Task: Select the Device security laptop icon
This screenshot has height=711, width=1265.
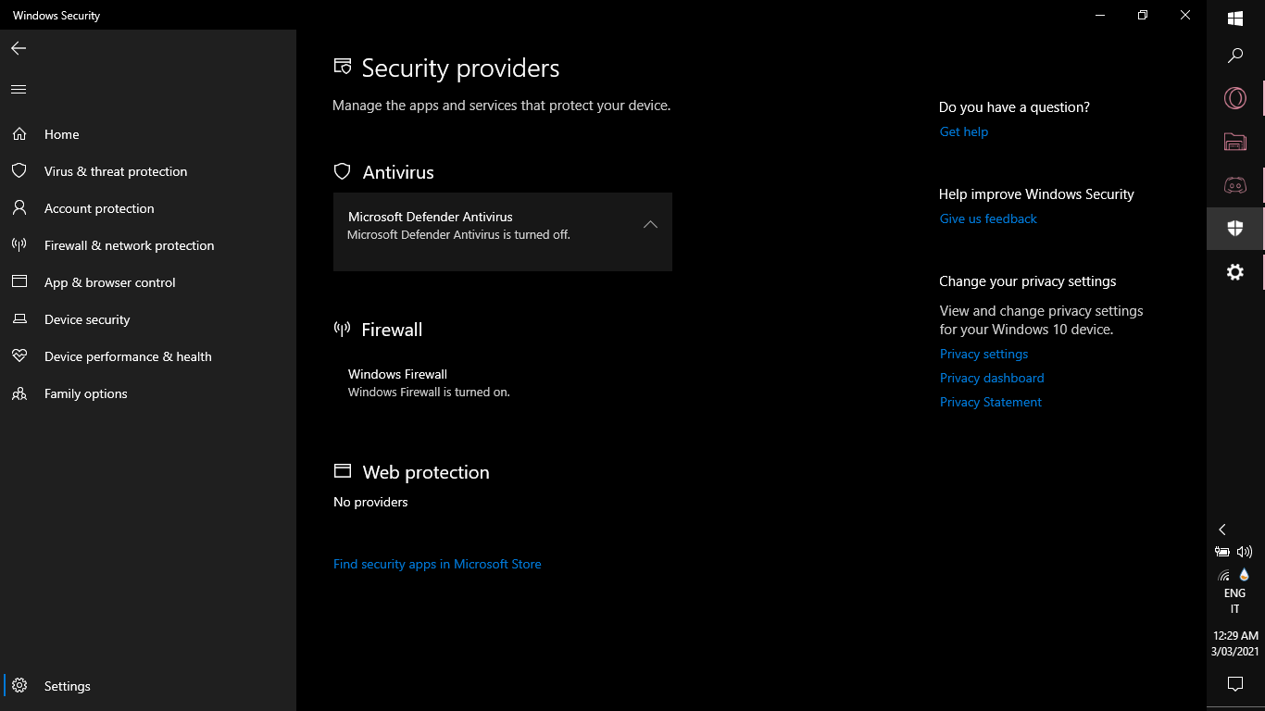Action: (x=19, y=319)
